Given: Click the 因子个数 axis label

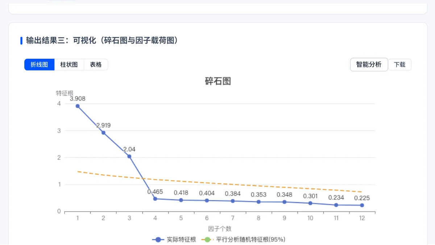Looking at the screenshot, I should coord(220,229).
